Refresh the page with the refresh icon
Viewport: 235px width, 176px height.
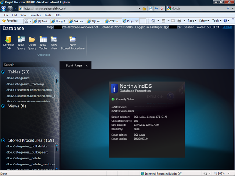click(x=156, y=8)
